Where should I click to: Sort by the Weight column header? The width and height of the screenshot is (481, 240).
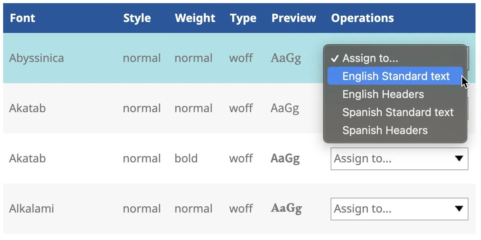tap(195, 18)
